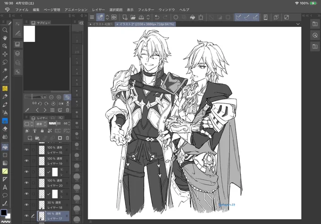Click the Create layer mask icon in Layer panel
The image size is (321, 224).
[x=60, y=138]
